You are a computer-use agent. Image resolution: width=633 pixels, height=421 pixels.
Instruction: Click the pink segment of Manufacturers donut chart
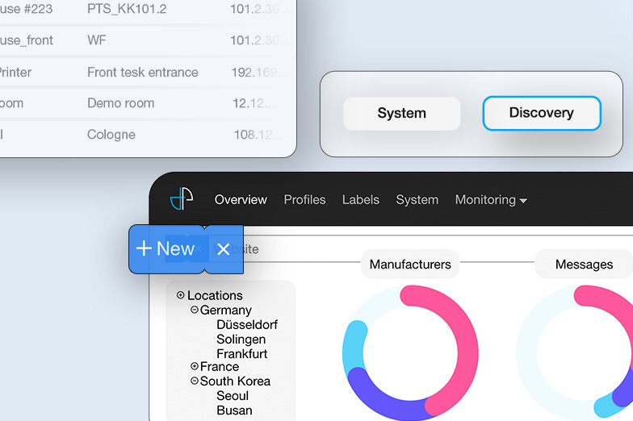[463, 339]
